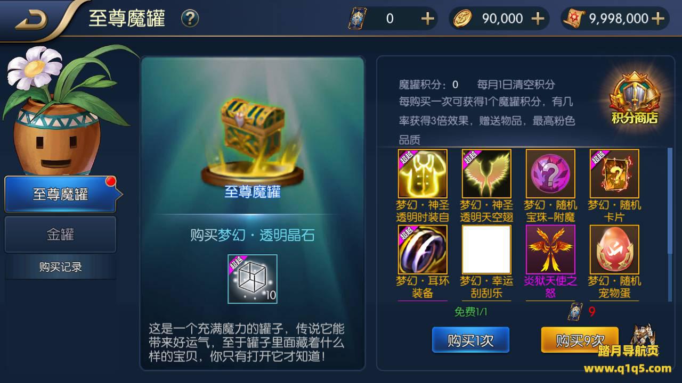This screenshot has height=383, width=682.
Task: Select the 梦幻·神圣透明时装 costume item
Action: pos(423,173)
